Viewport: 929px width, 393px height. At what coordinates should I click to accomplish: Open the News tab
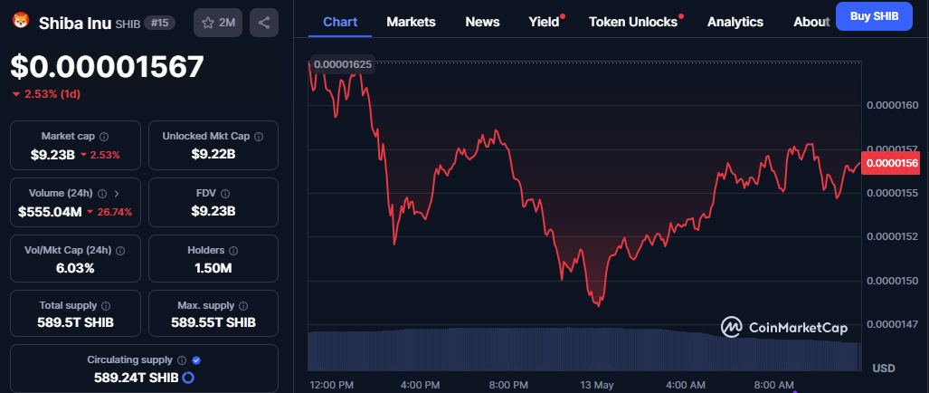click(482, 22)
